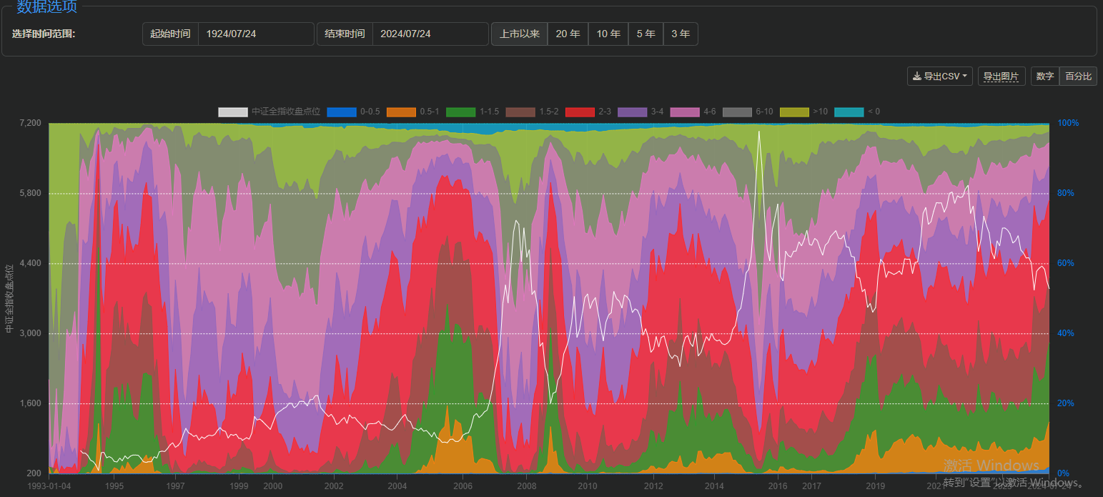
Task: Hide the orange 0.5-1 legend series
Action: [401, 112]
